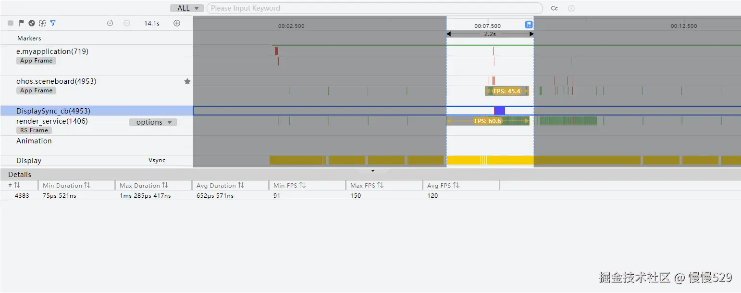
Task: Click the minus zoom-out icon
Action: (x=127, y=23)
